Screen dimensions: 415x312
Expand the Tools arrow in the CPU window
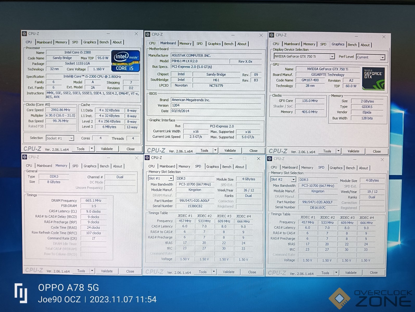pyautogui.click(x=92, y=149)
